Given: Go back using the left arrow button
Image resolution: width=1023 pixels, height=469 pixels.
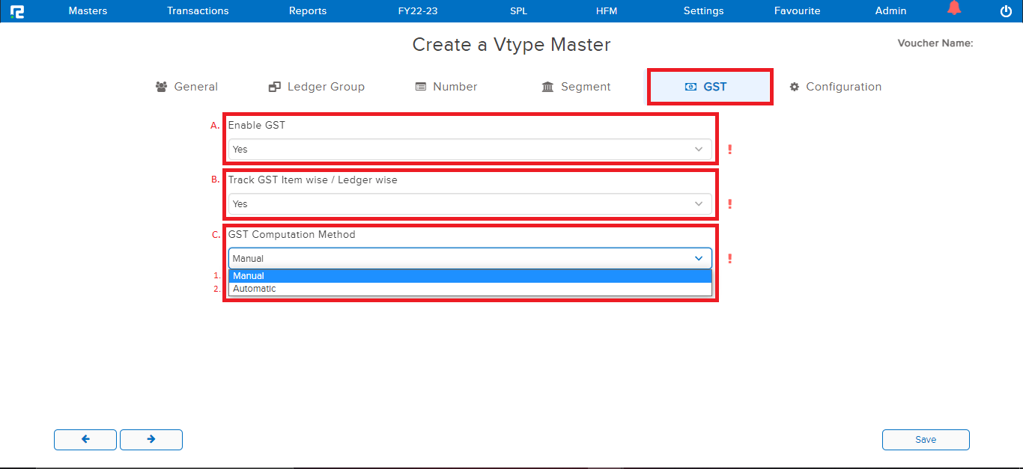Looking at the screenshot, I should [85, 440].
